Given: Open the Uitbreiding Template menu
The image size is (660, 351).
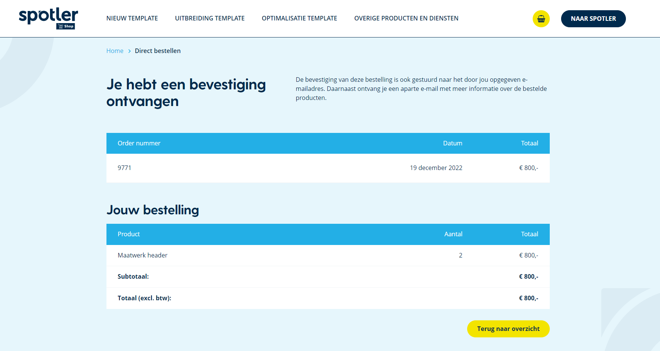Looking at the screenshot, I should (x=210, y=18).
